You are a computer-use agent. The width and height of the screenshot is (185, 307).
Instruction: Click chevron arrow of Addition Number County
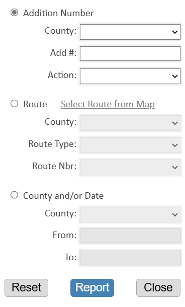pos(174,32)
